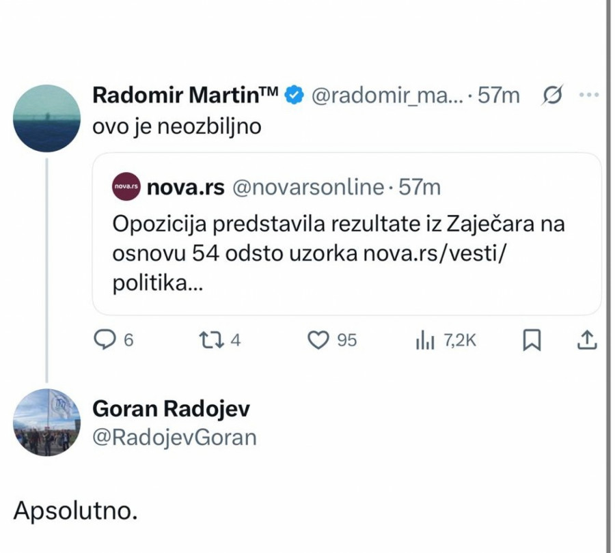Open the quoted nova.rs tweet text
Image resolution: width=615 pixels, height=553 pixels.
tap(338, 252)
